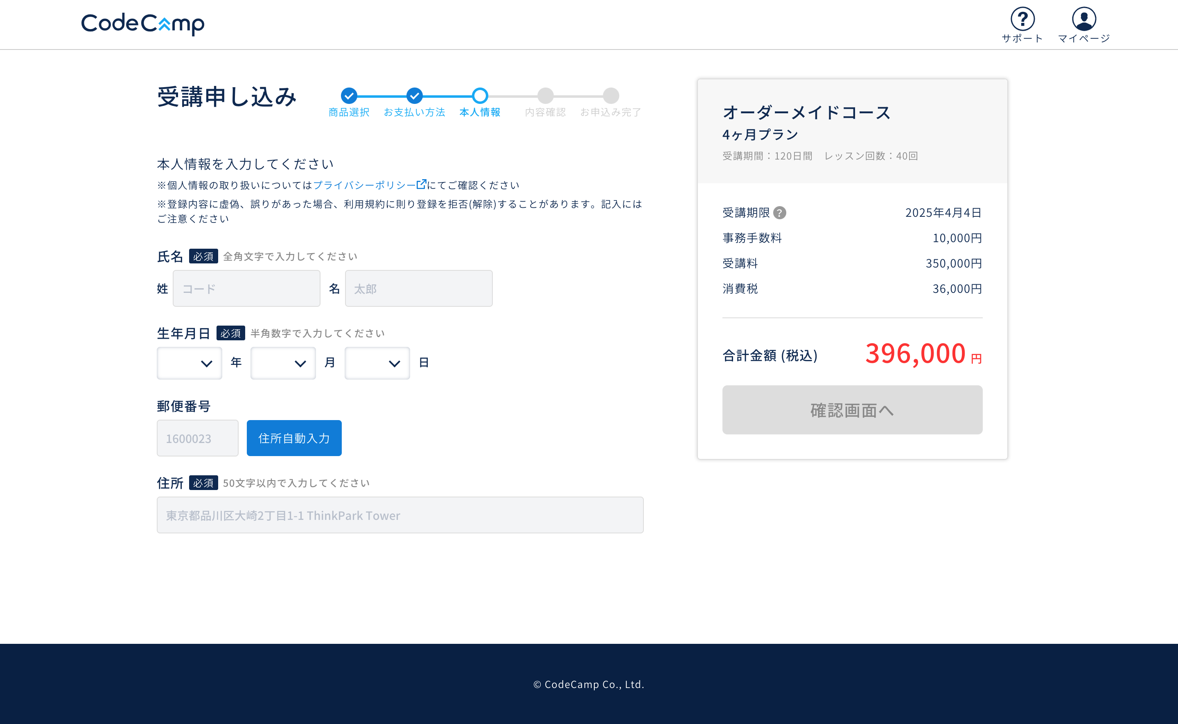Click the 受講期限 question mark icon
1178x724 pixels.
pyautogui.click(x=779, y=213)
